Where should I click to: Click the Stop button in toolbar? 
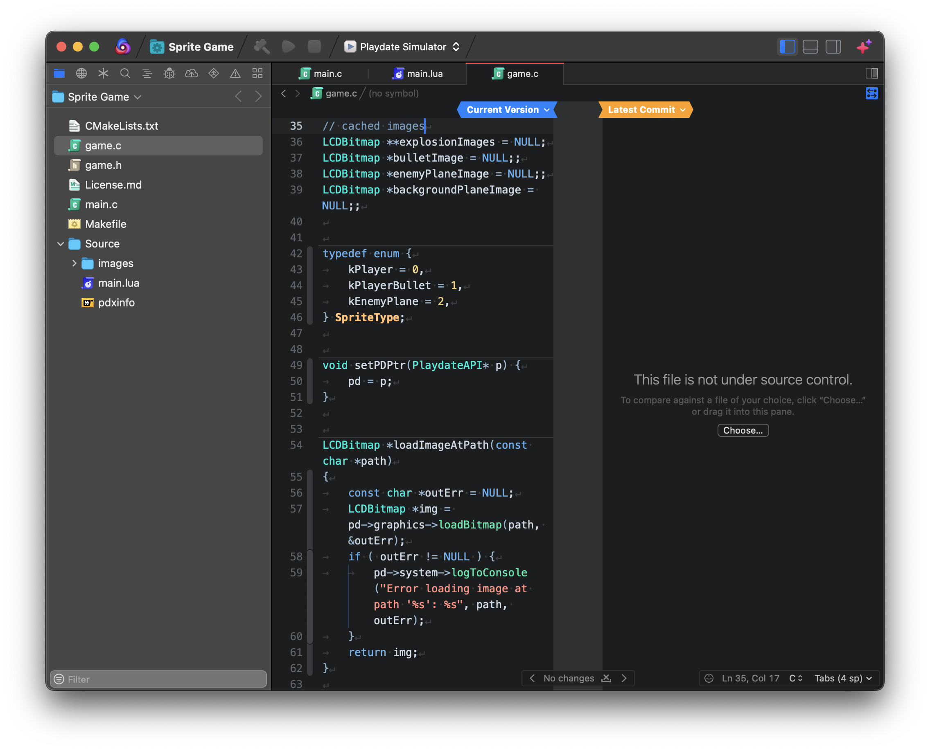click(314, 46)
